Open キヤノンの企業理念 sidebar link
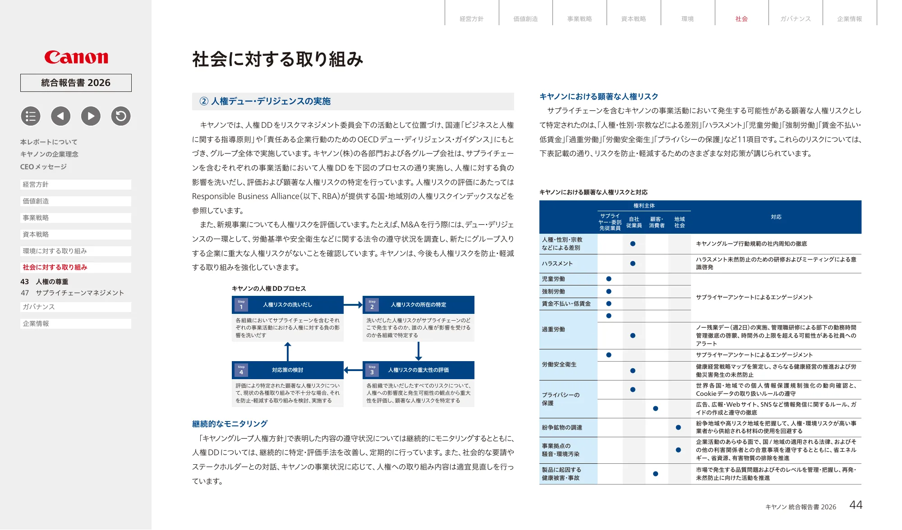The image size is (902, 530). 49,154
